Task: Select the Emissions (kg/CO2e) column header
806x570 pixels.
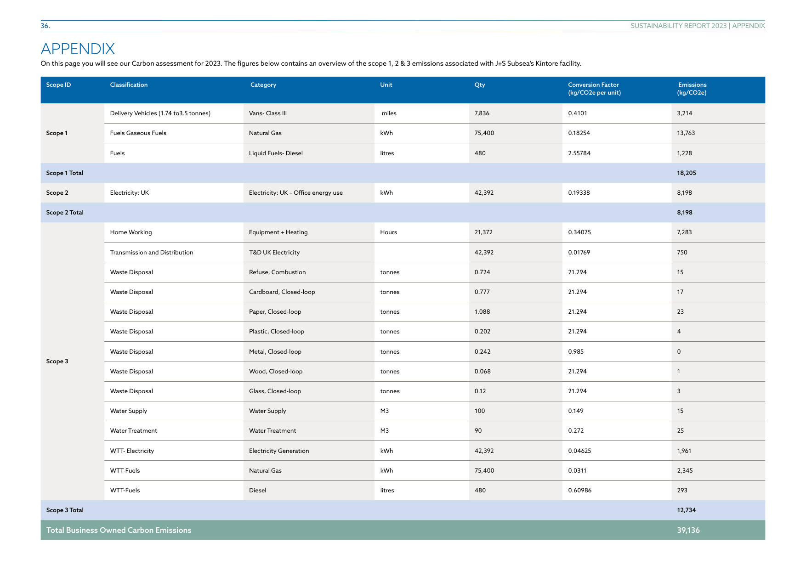Action: pyautogui.click(x=692, y=89)
